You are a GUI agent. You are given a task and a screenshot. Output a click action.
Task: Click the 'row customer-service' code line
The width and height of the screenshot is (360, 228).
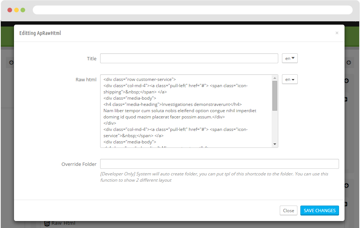tap(140, 79)
